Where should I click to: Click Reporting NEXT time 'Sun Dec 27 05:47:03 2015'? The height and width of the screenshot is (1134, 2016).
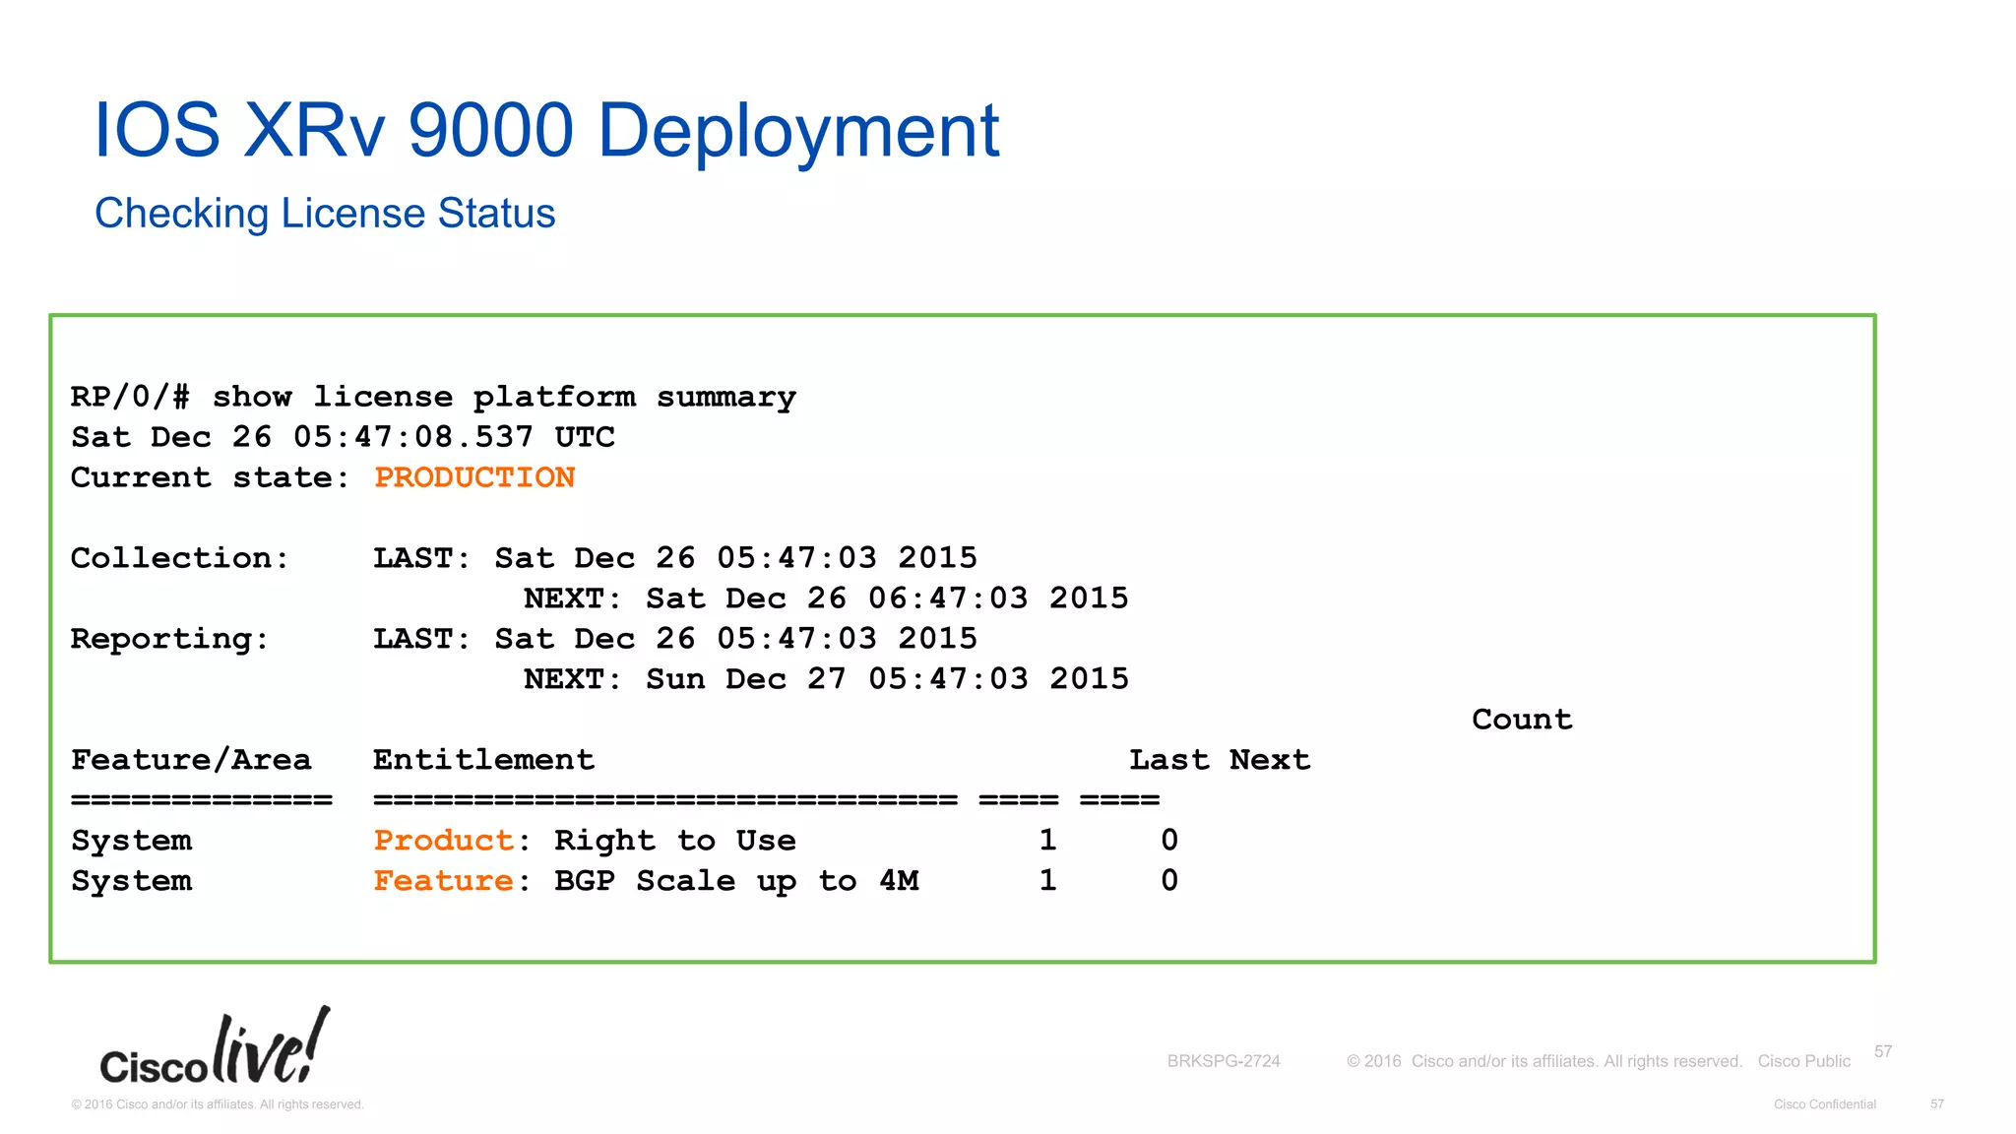(887, 679)
